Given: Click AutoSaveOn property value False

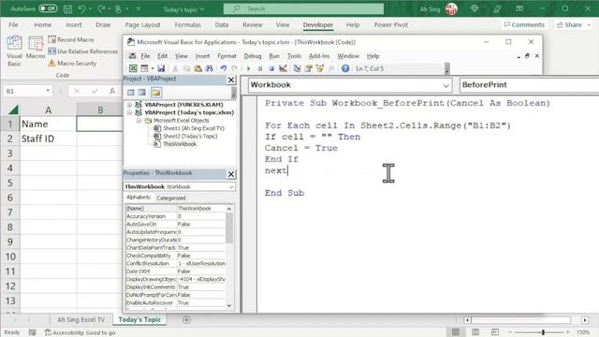Looking at the screenshot, I should (x=201, y=224).
